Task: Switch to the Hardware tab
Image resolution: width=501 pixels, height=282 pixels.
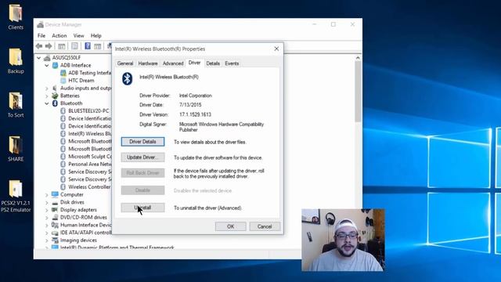Action: tap(148, 63)
